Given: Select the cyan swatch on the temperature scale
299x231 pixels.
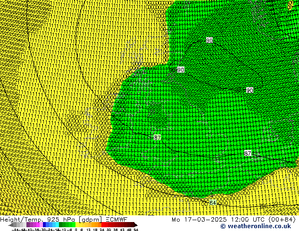Looking at the screenshot, I should tap(57, 225).
